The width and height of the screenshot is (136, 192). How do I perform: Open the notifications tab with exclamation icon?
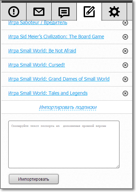point(14,12)
